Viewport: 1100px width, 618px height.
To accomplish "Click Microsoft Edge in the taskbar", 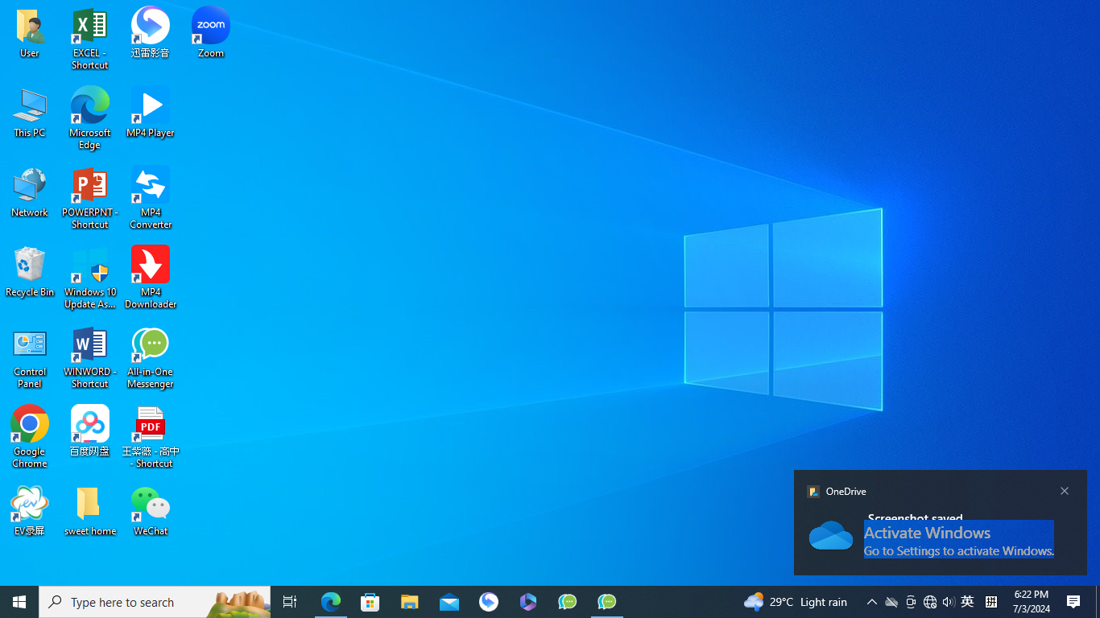I will pyautogui.click(x=331, y=602).
